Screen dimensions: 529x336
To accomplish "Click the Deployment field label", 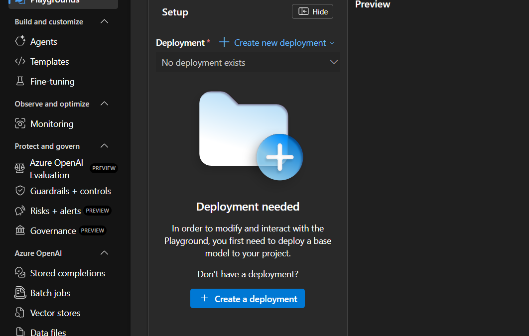I will [180, 43].
